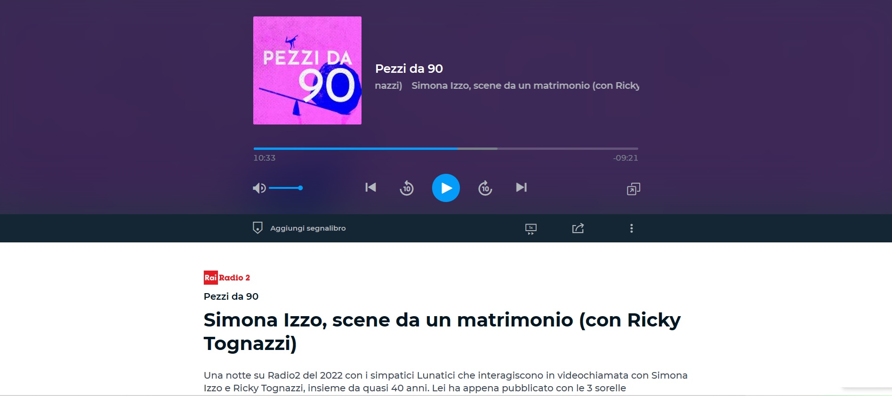Screen dimensions: 892x396
Task: Seek along the playback progress bar
Action: (446, 148)
